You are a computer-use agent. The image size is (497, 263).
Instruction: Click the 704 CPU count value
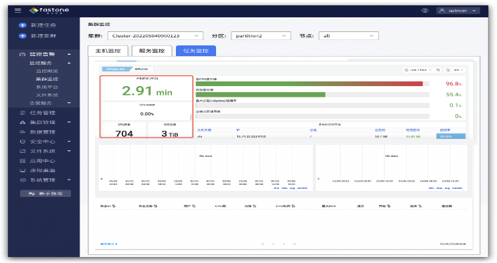point(124,134)
